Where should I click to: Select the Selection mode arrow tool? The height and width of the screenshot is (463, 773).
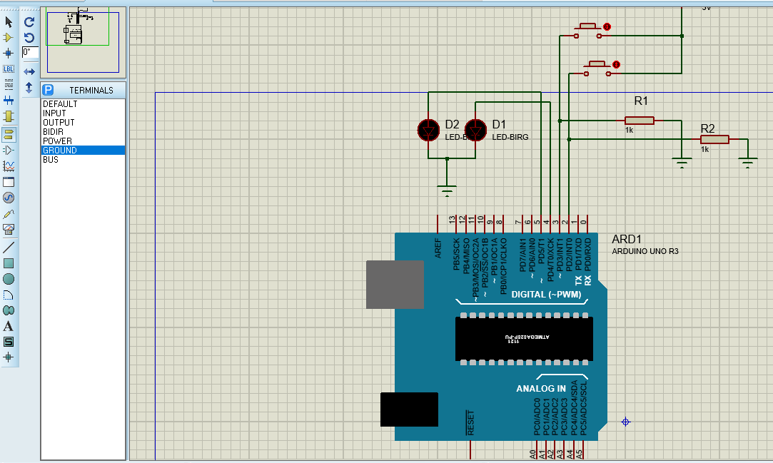pyautogui.click(x=9, y=21)
